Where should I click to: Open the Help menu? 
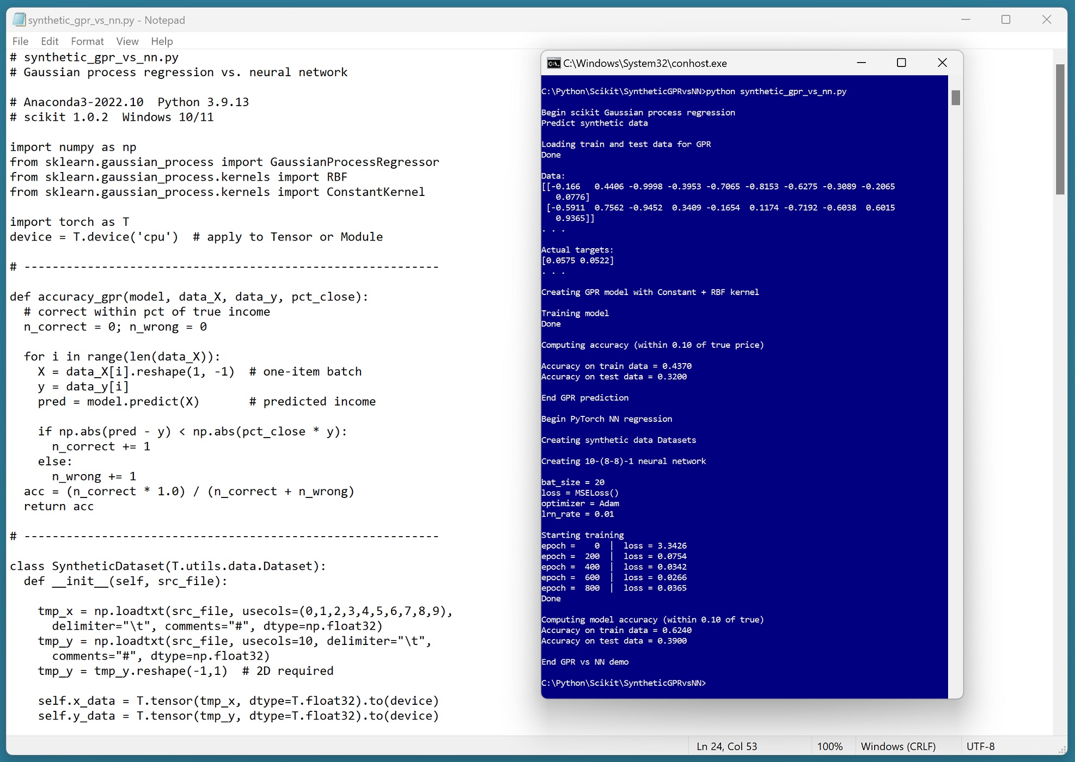pos(162,41)
